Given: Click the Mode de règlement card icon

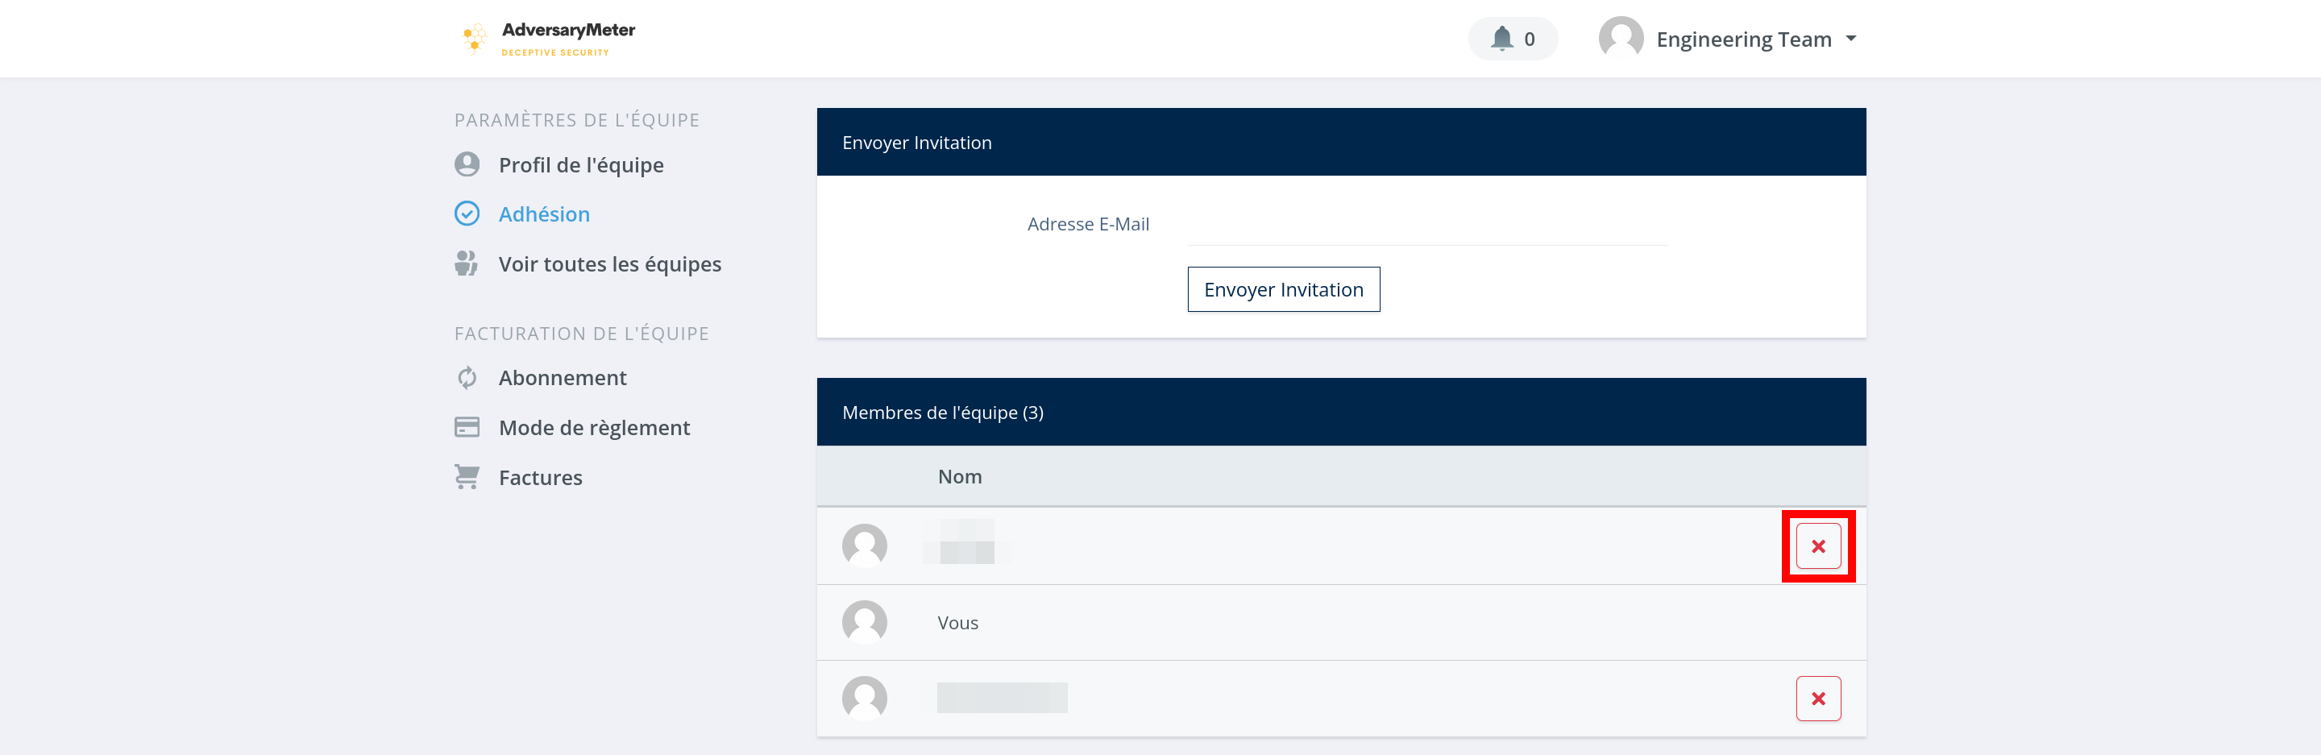Looking at the screenshot, I should [467, 427].
